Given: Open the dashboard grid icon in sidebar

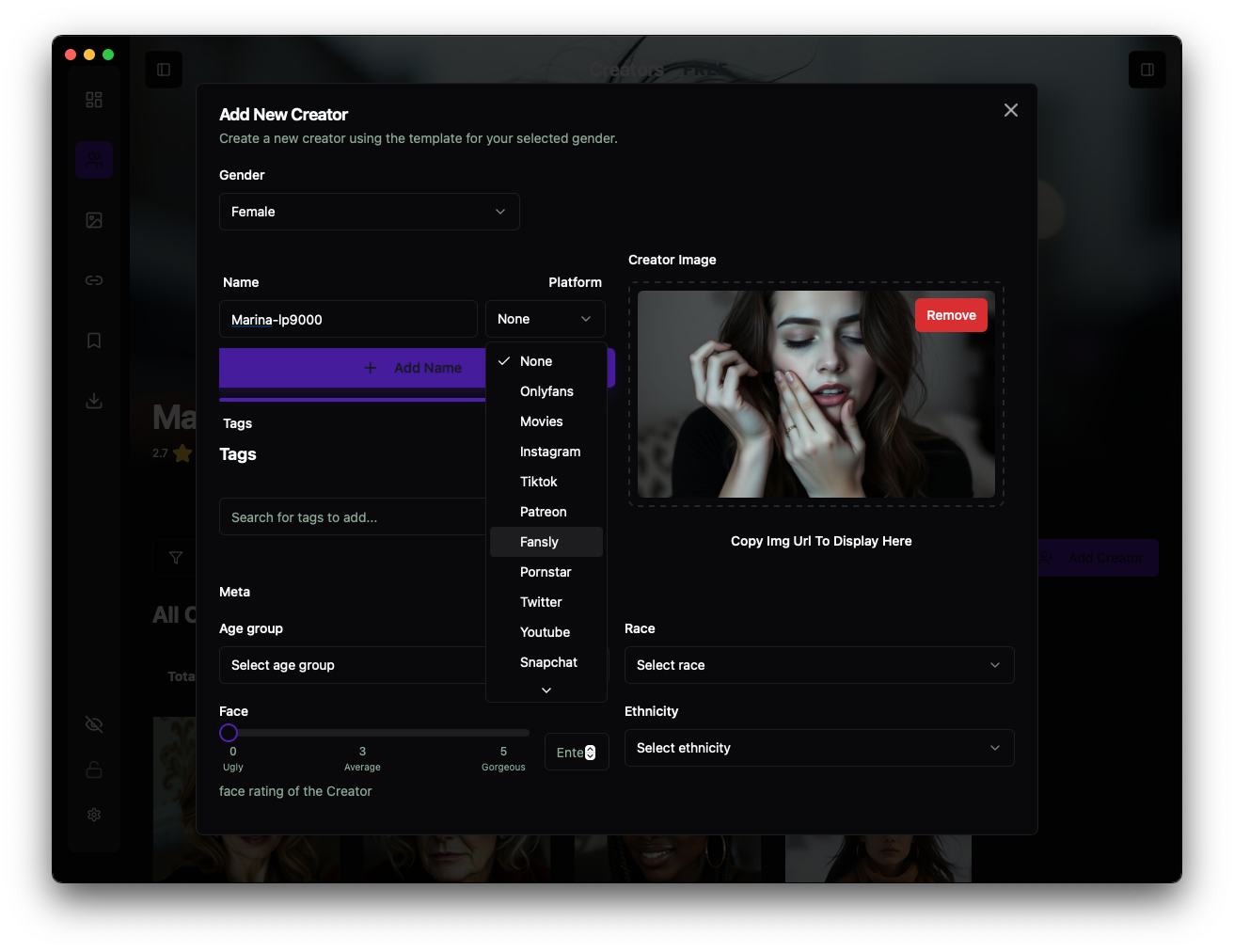Looking at the screenshot, I should (94, 99).
